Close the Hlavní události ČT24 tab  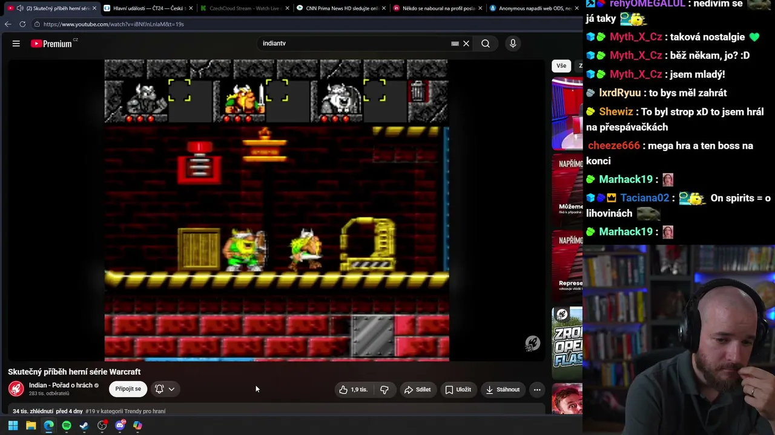pyautogui.click(x=191, y=8)
